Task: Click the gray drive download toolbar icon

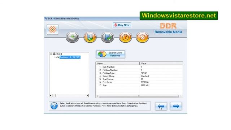Action: click(x=72, y=37)
